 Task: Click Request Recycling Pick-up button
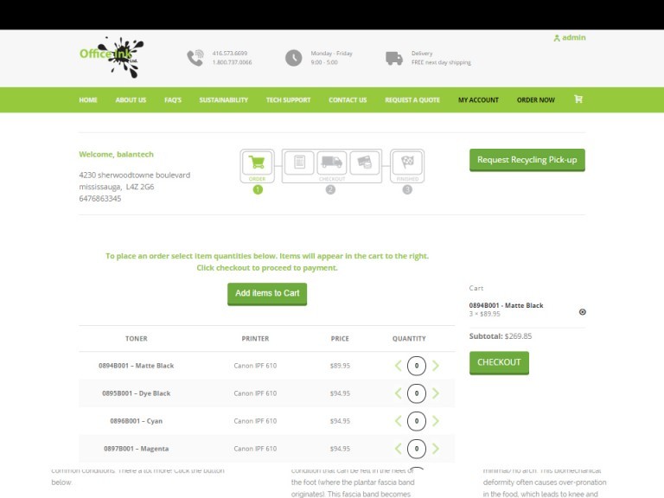click(527, 160)
